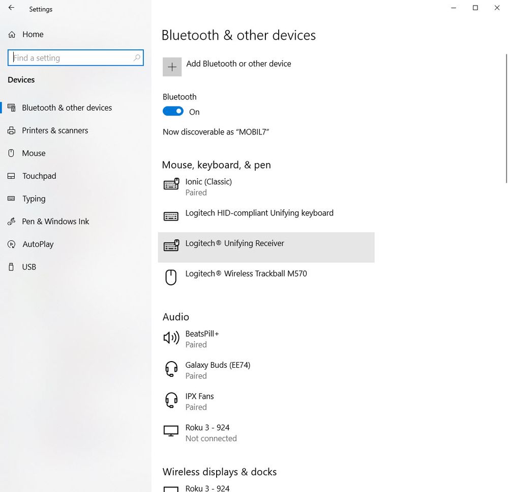Viewport: 508px width, 492px height.
Task: Go to Mouse settings
Action: tap(75, 153)
